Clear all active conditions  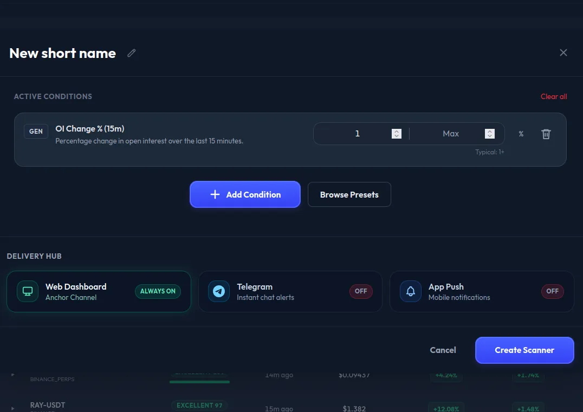(x=554, y=96)
